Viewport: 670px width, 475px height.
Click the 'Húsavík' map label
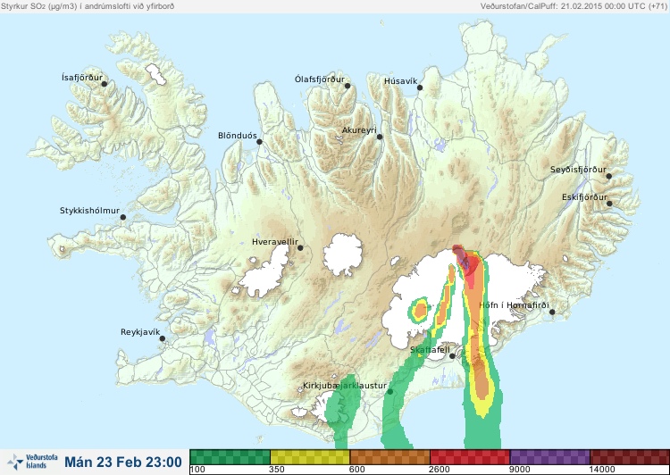[401, 80]
